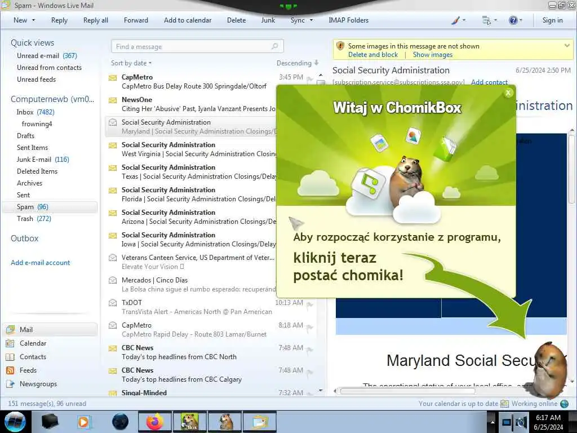
Task: Click Add to calendar in the toolbar
Action: pyautogui.click(x=188, y=21)
